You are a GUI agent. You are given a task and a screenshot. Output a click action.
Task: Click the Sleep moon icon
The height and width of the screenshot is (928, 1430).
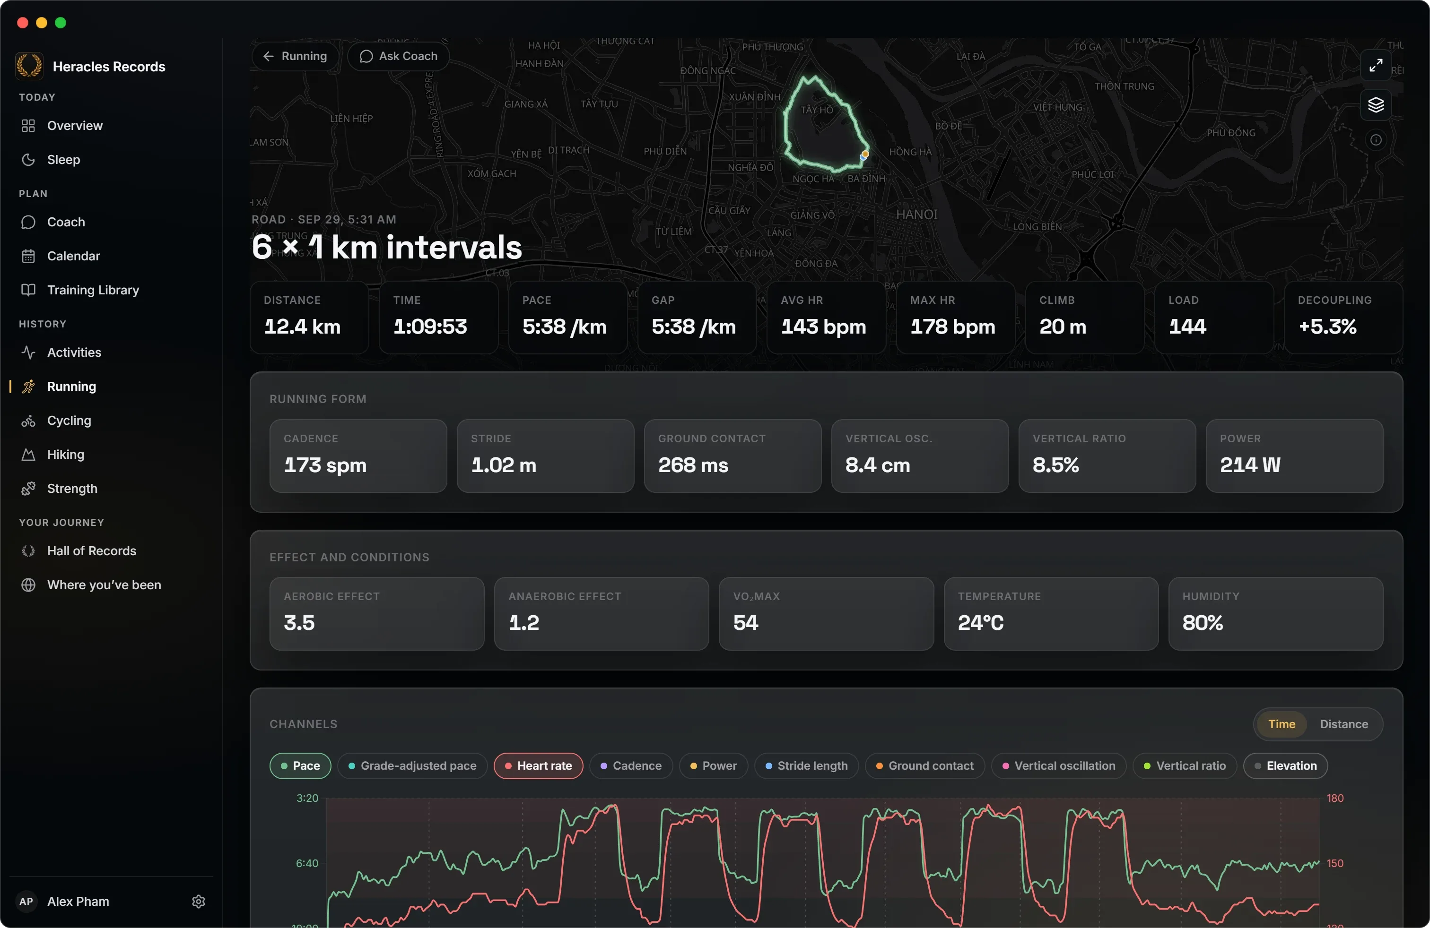(28, 160)
